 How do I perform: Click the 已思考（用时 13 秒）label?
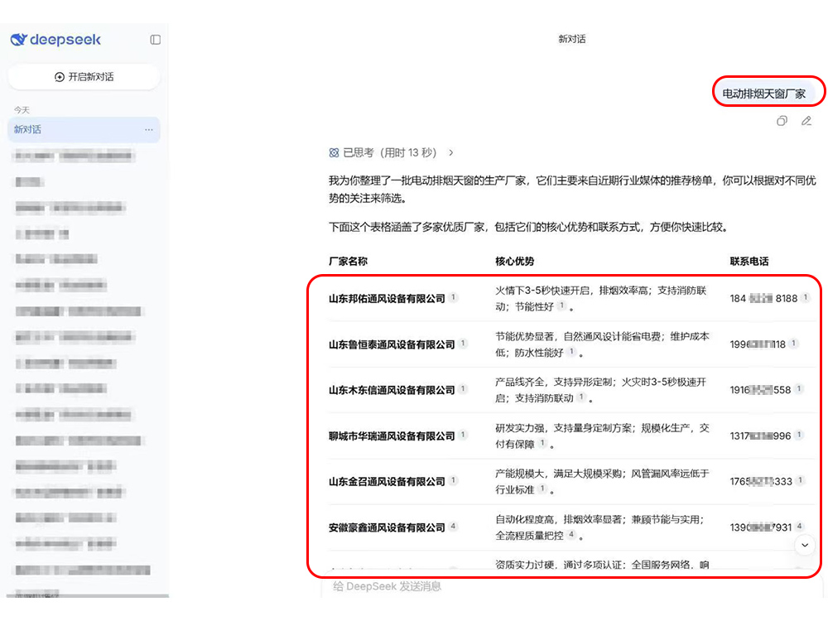pos(389,152)
